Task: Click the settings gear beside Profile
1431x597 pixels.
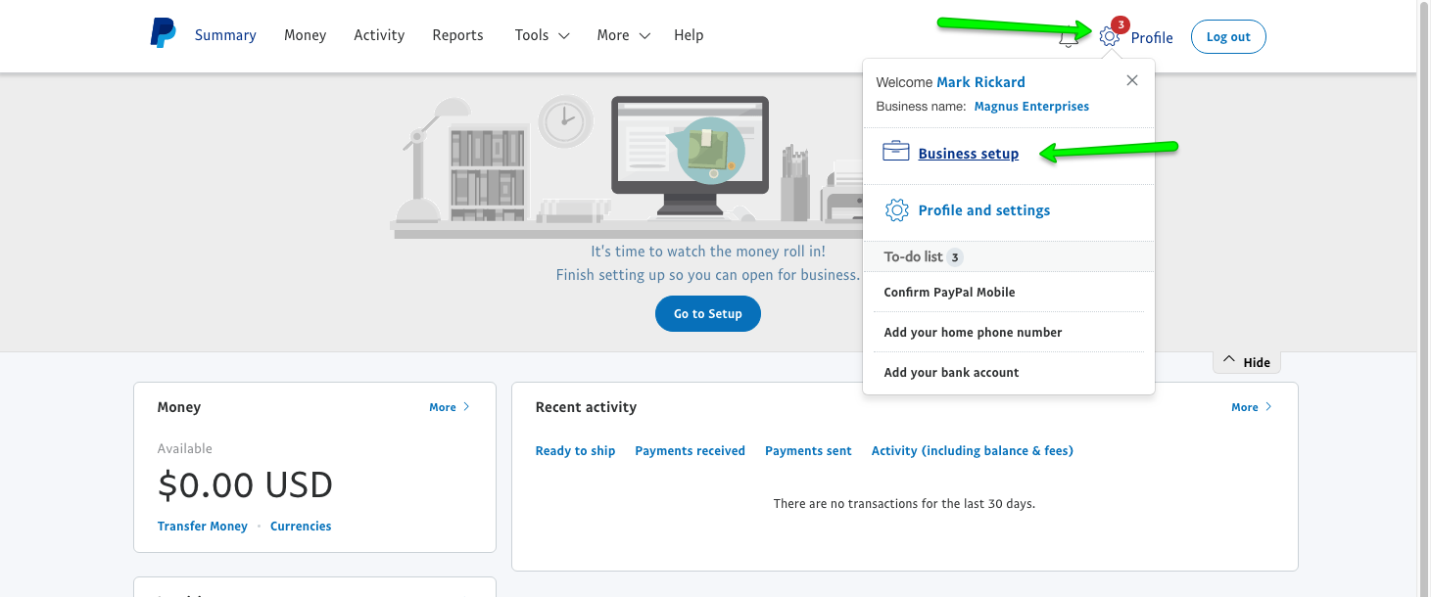Action: (1109, 35)
